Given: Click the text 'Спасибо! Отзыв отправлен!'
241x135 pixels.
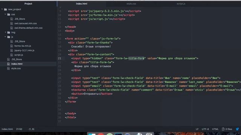Looking at the screenshot, I should pyautogui.click(x=91, y=46).
